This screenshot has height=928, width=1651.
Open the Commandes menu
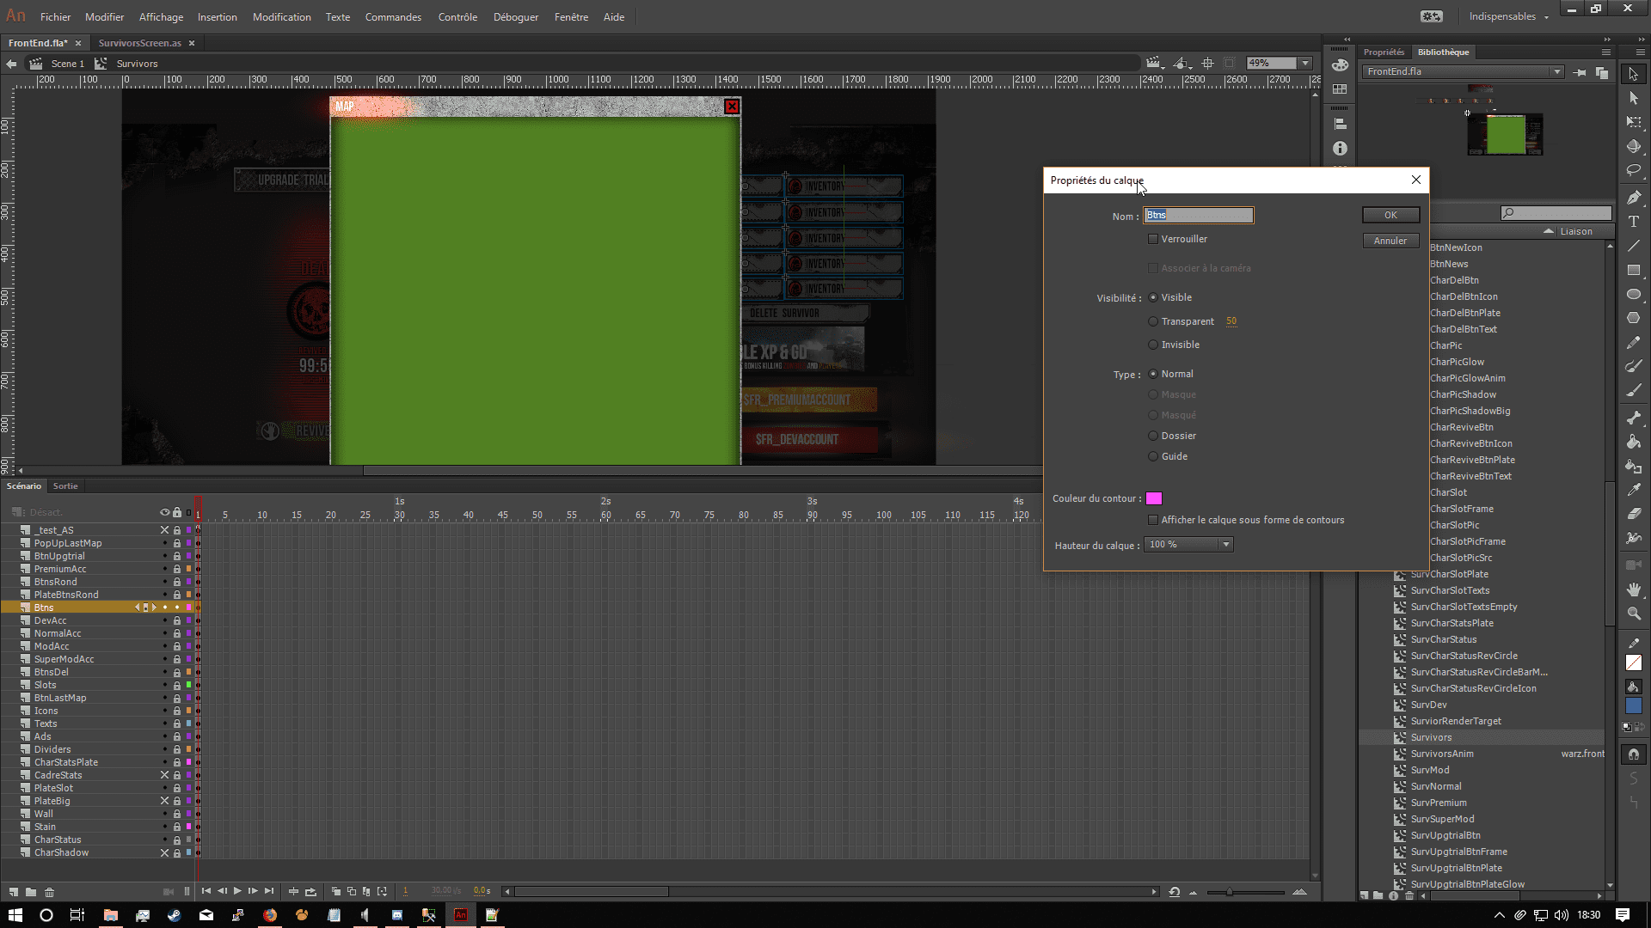click(x=393, y=17)
